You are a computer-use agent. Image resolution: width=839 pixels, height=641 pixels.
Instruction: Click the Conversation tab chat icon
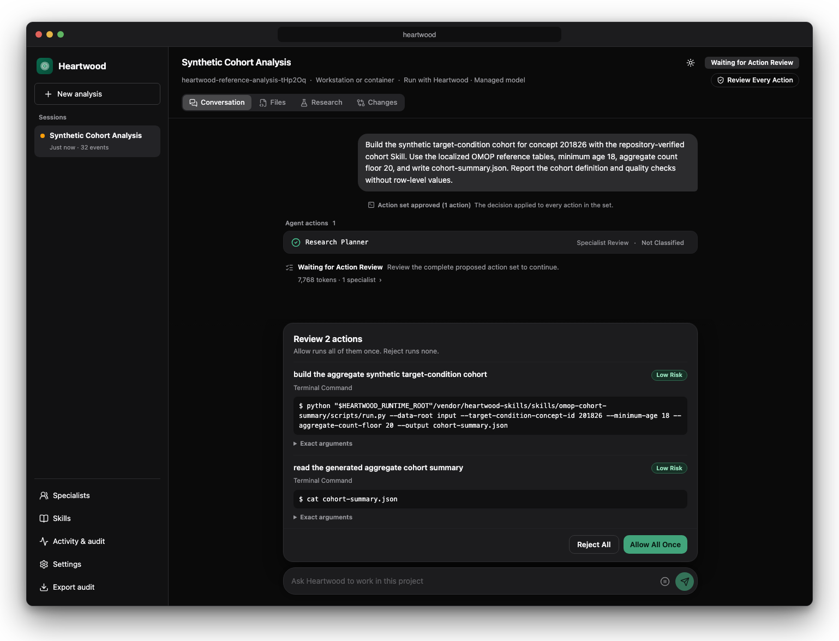tap(193, 103)
